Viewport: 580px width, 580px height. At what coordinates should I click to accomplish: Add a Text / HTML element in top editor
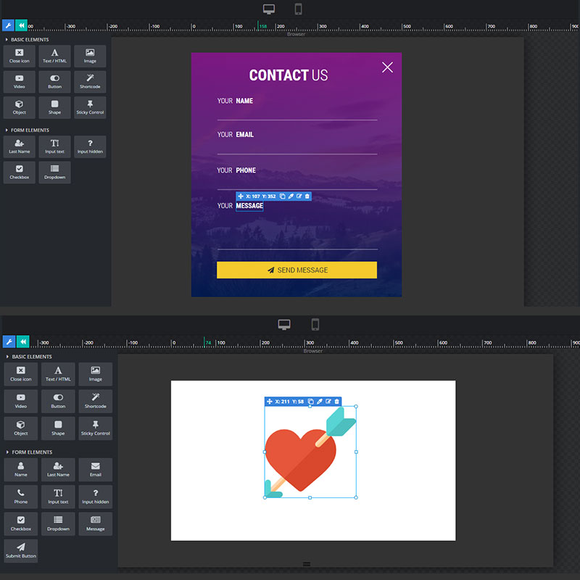point(55,57)
